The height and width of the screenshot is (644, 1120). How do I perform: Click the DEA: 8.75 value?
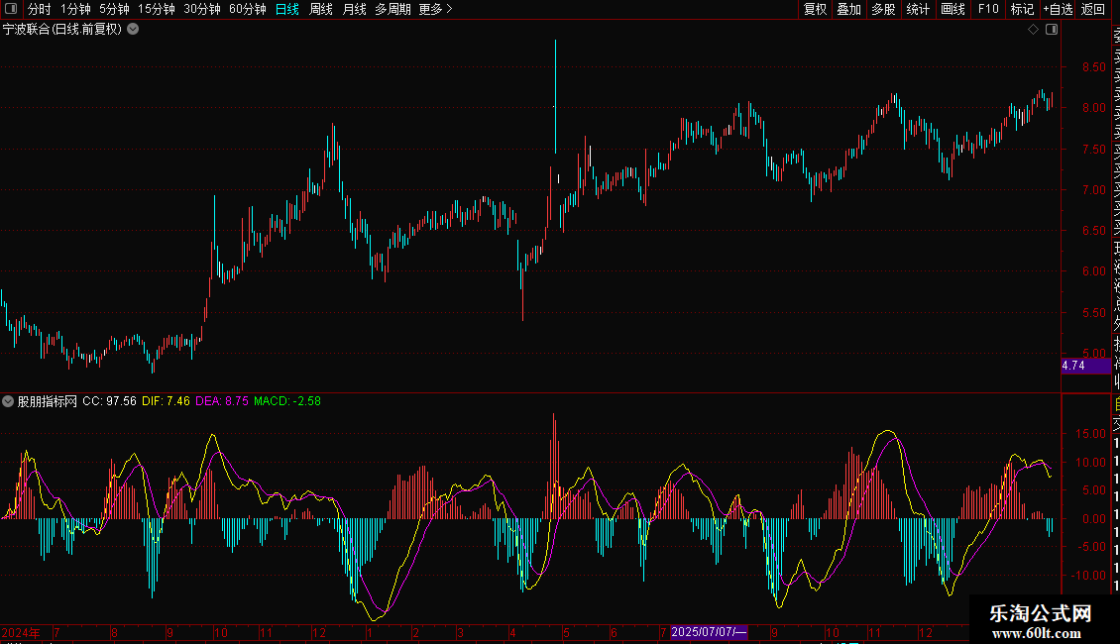[x=222, y=401]
